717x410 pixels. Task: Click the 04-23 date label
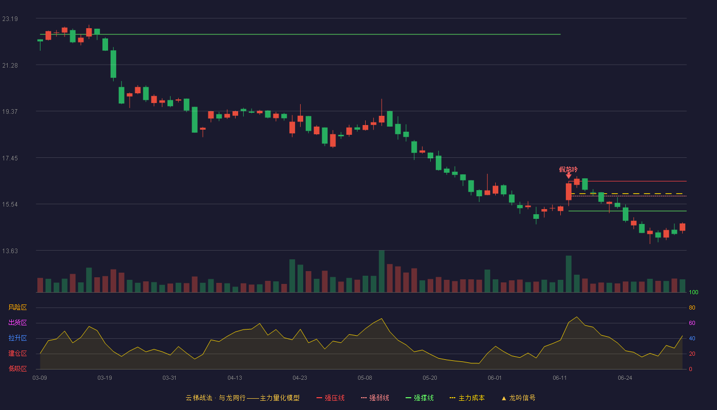(300, 378)
